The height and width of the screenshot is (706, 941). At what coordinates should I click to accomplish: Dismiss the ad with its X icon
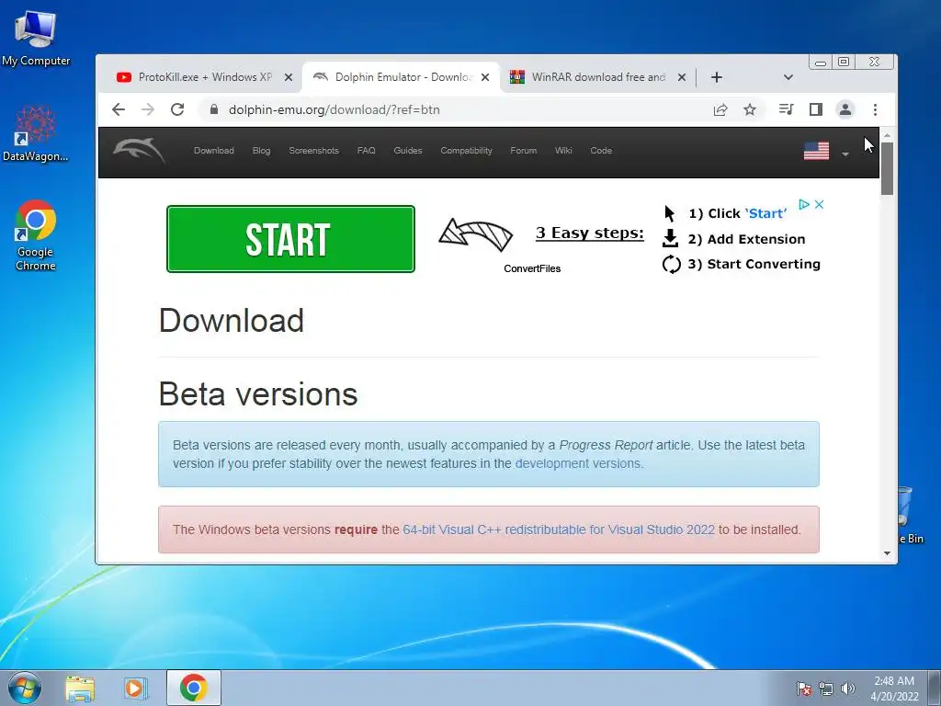(819, 204)
